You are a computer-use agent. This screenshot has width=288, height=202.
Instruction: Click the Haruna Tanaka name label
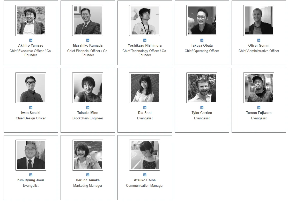click(88, 180)
